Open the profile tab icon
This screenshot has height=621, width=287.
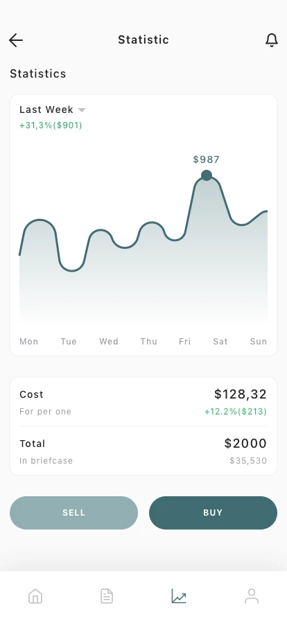tap(252, 596)
